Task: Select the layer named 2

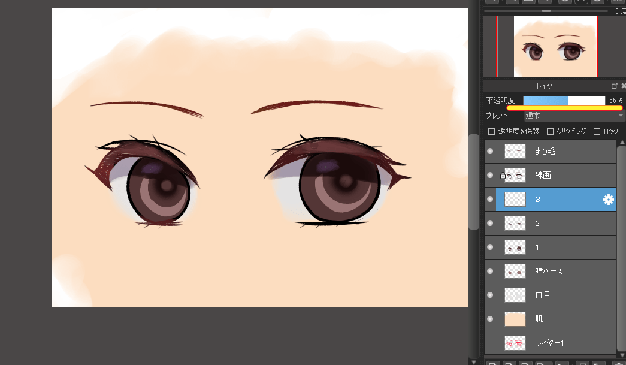Action: pos(556,223)
